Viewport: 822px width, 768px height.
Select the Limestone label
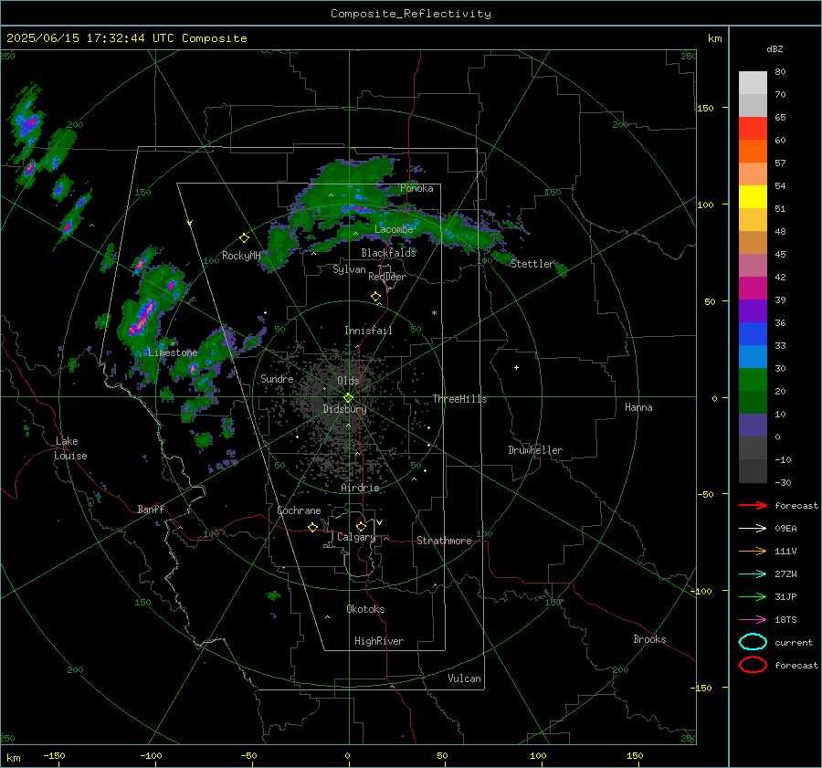[x=173, y=352]
